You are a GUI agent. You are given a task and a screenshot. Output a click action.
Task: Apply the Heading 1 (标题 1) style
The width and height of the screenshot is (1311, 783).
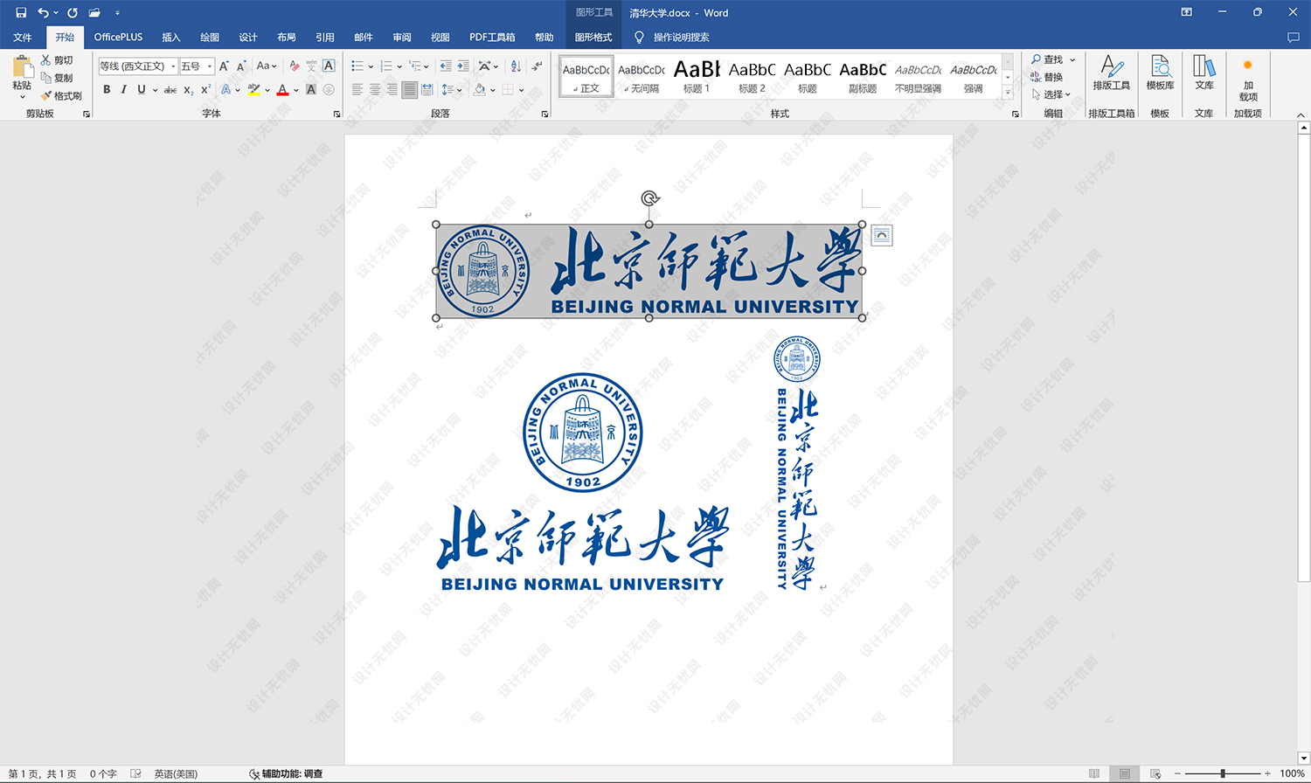point(697,76)
